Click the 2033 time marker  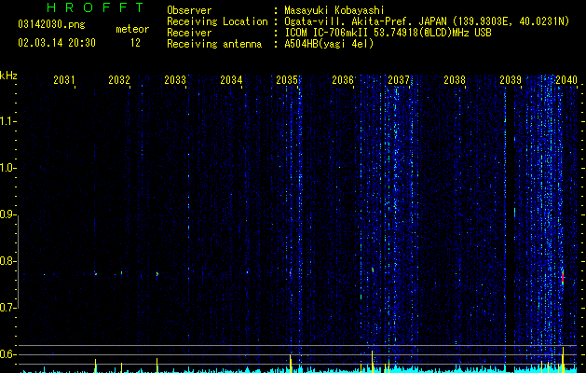click(x=175, y=80)
